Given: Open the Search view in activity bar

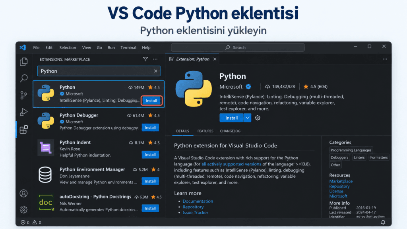Looking at the screenshot, I should [x=23, y=78].
